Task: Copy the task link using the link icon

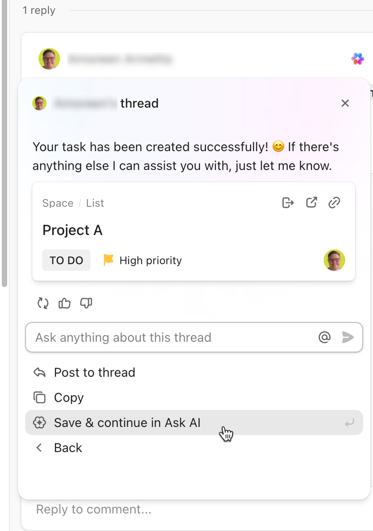Action: 335,202
